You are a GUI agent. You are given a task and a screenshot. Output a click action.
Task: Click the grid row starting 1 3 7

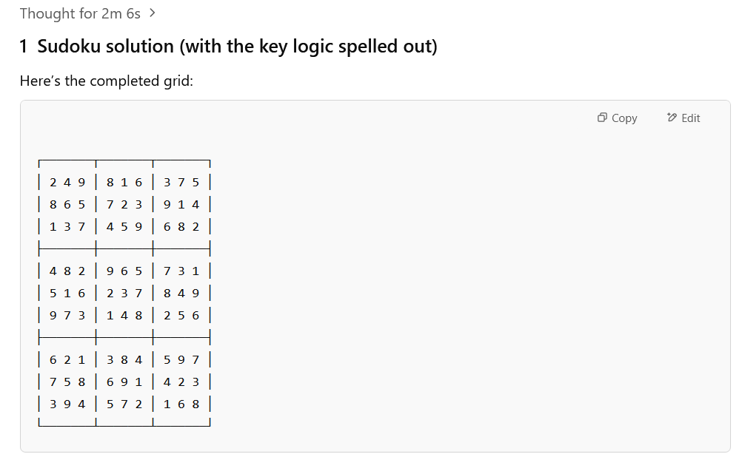[124, 226]
